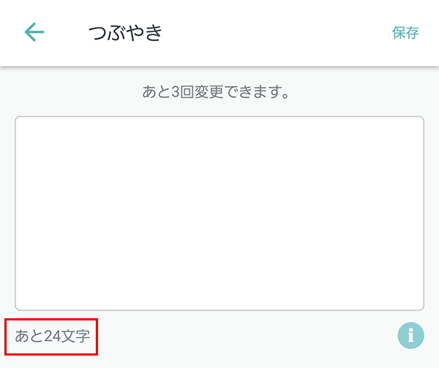
Task: Click the あと3回変更できます。 notice text
Action: point(216,91)
